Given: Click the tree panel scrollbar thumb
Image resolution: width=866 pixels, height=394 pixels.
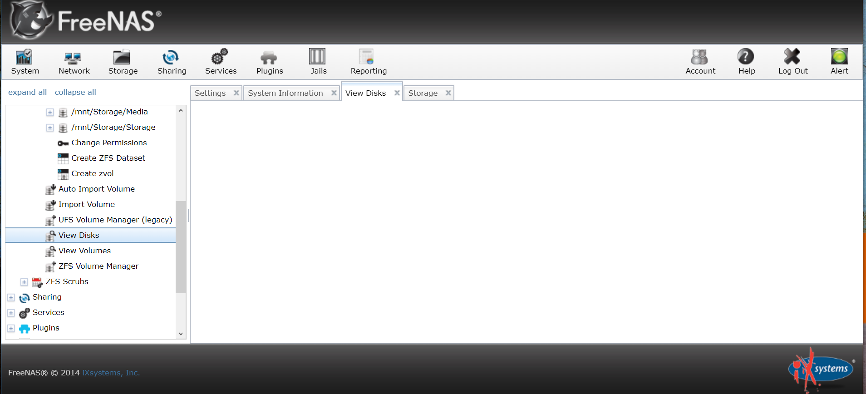Looking at the screenshot, I should [x=181, y=247].
